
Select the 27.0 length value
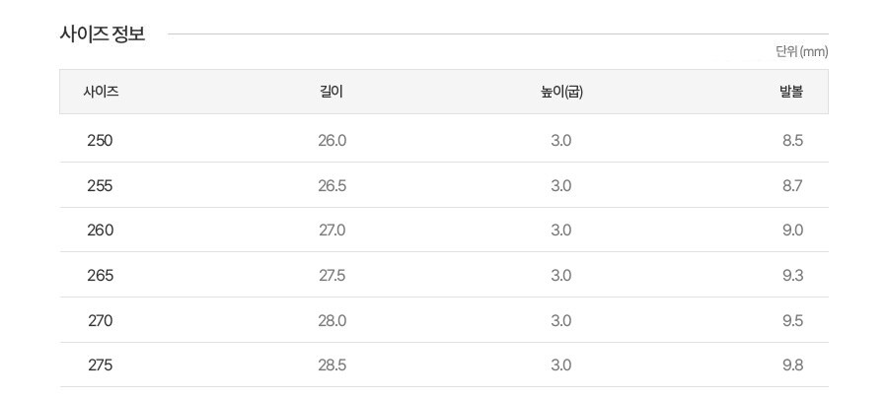pyautogui.click(x=332, y=230)
